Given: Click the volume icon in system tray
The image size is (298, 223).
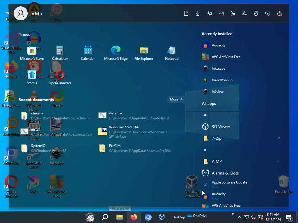Looking at the screenshot, I should point(253,217).
